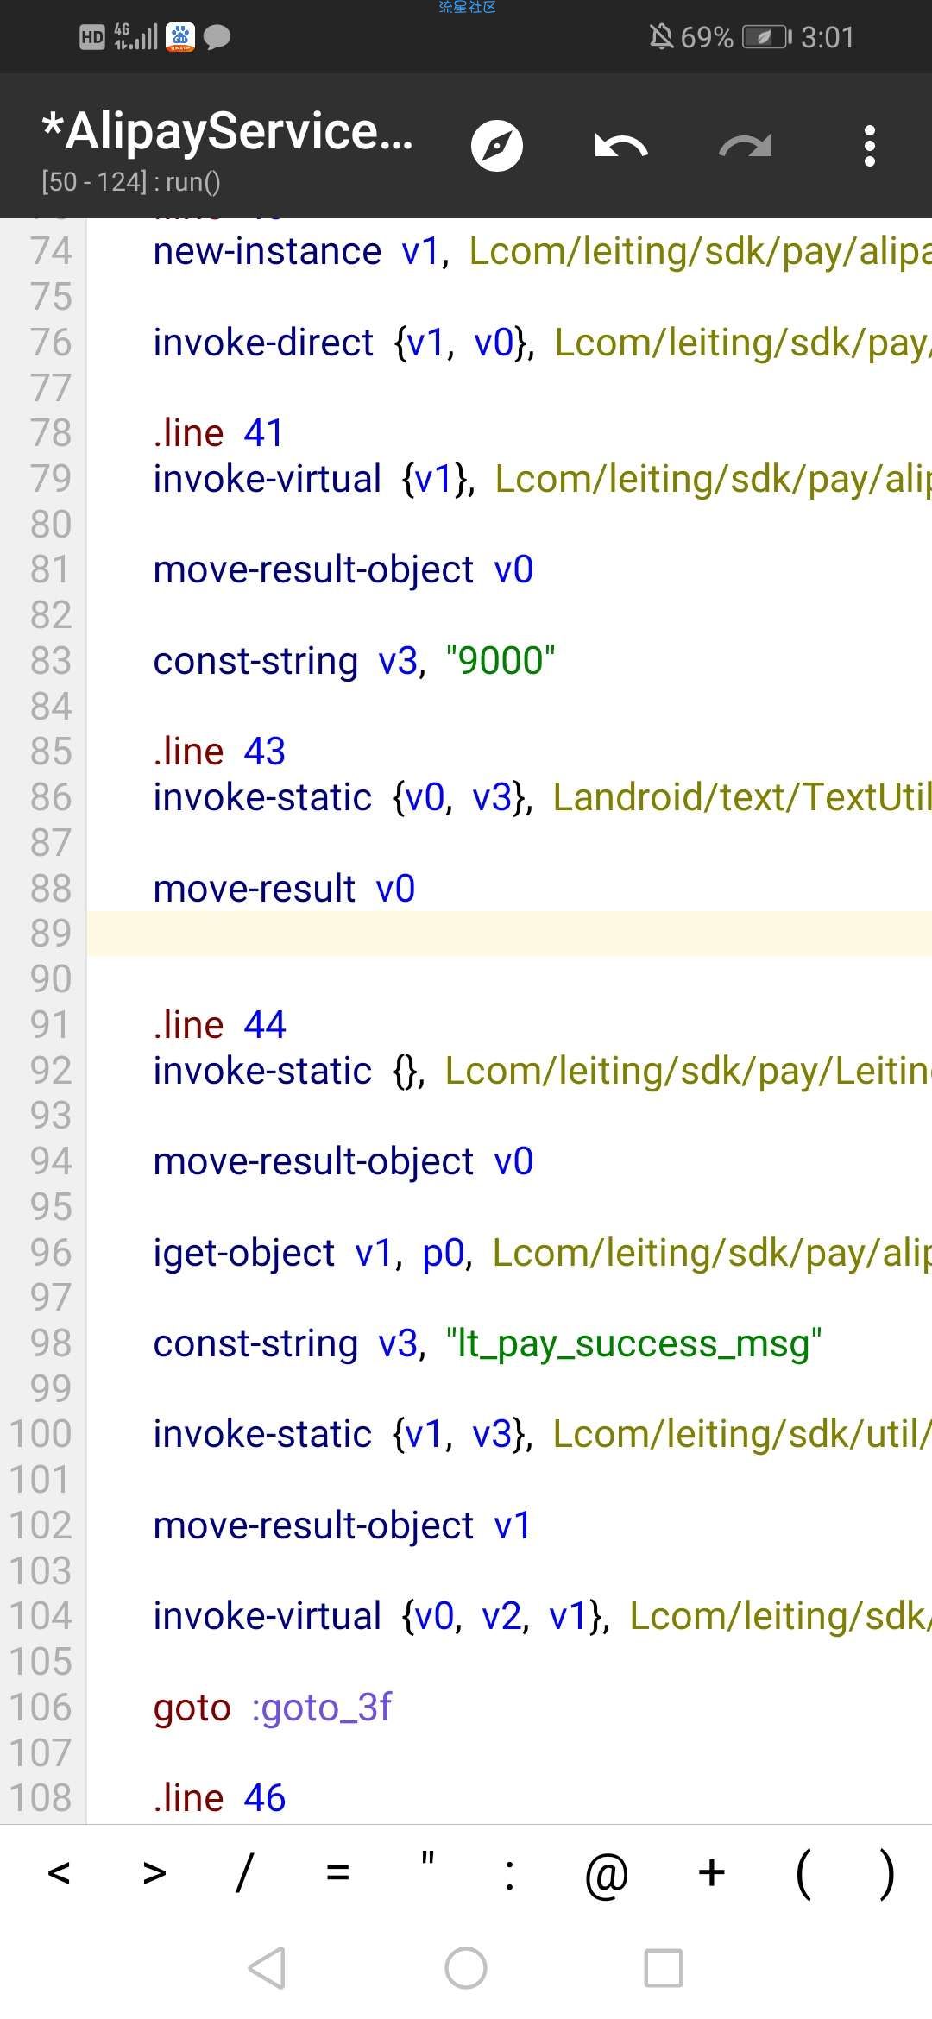Tap the compass navigation icon

pos(497,146)
